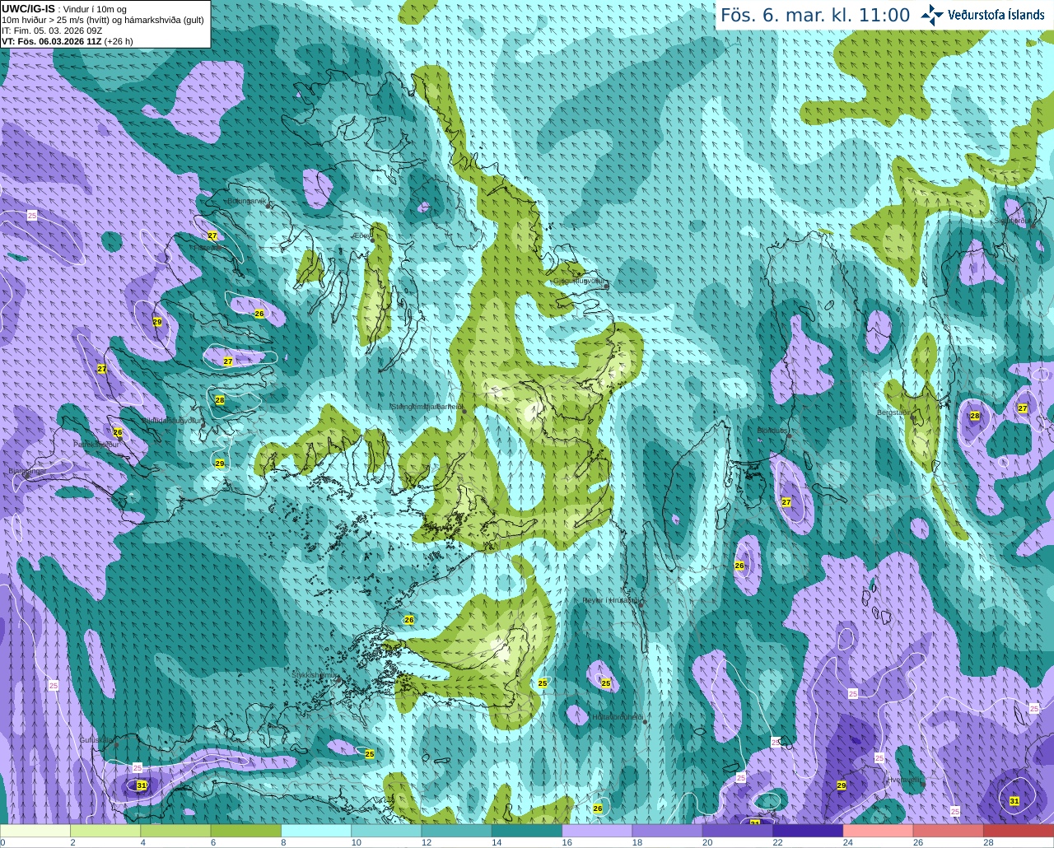Click the IT: Fim. 05. 03. 2026 09Z line

(52, 30)
